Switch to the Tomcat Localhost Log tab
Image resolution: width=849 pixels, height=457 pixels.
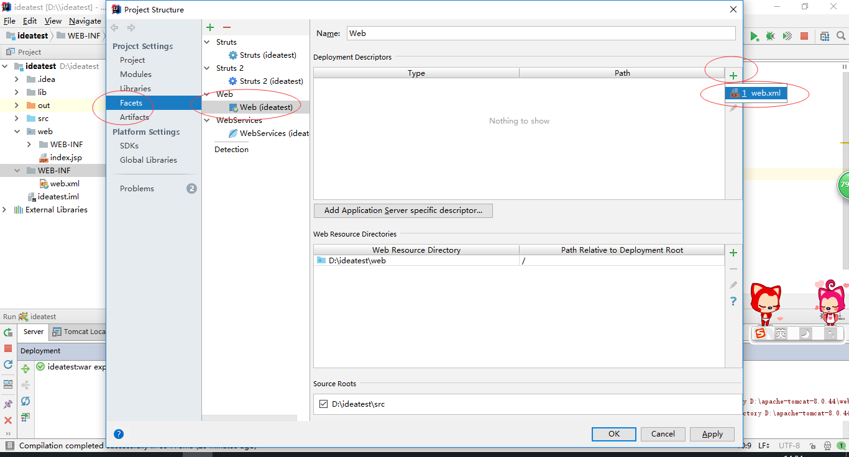pyautogui.click(x=79, y=332)
